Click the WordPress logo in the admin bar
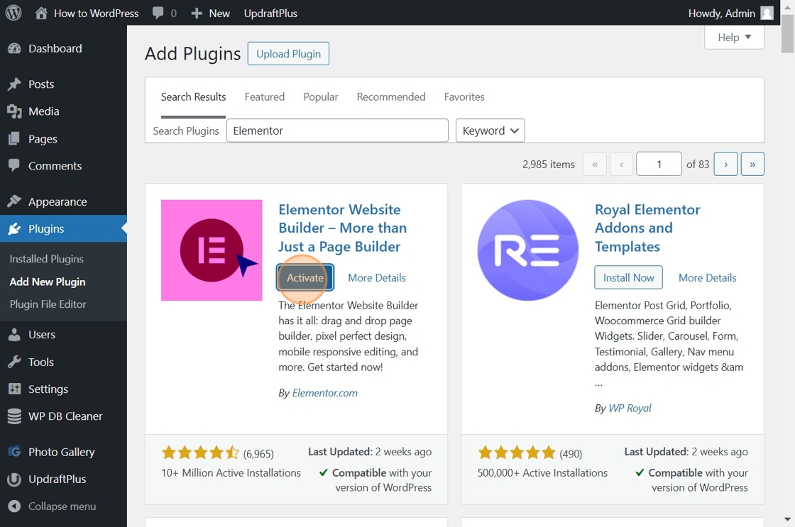 coord(13,13)
